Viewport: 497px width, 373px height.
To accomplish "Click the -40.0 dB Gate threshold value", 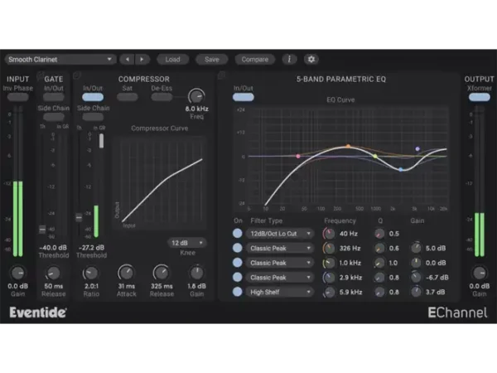I will [x=53, y=248].
